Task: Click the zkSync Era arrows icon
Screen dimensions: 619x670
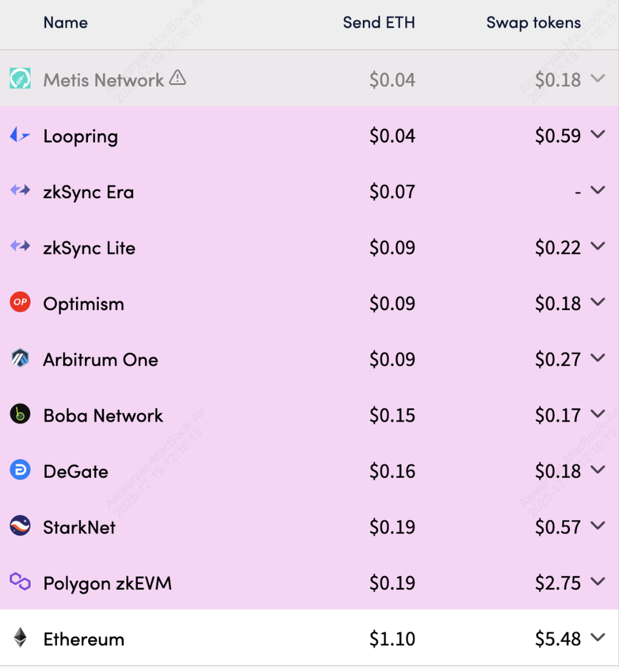Action: click(20, 191)
